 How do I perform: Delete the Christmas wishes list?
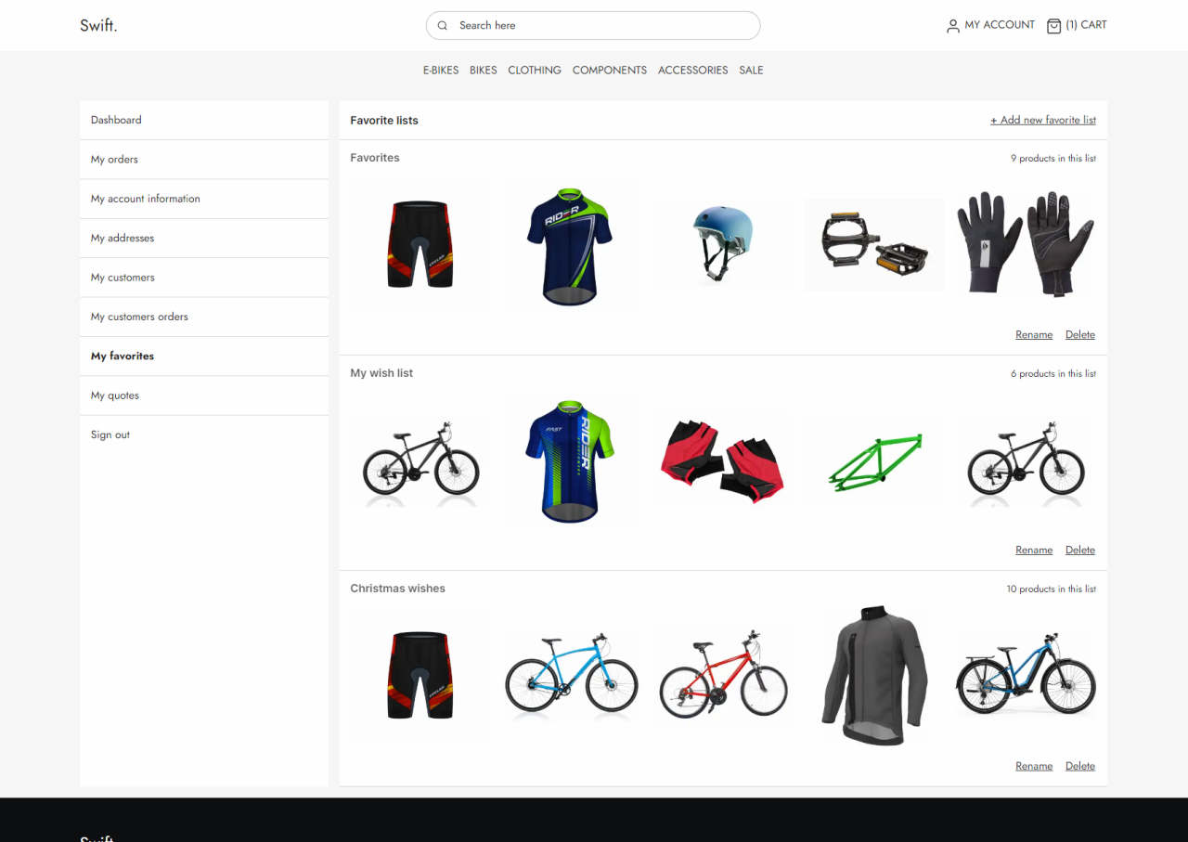pyautogui.click(x=1079, y=767)
